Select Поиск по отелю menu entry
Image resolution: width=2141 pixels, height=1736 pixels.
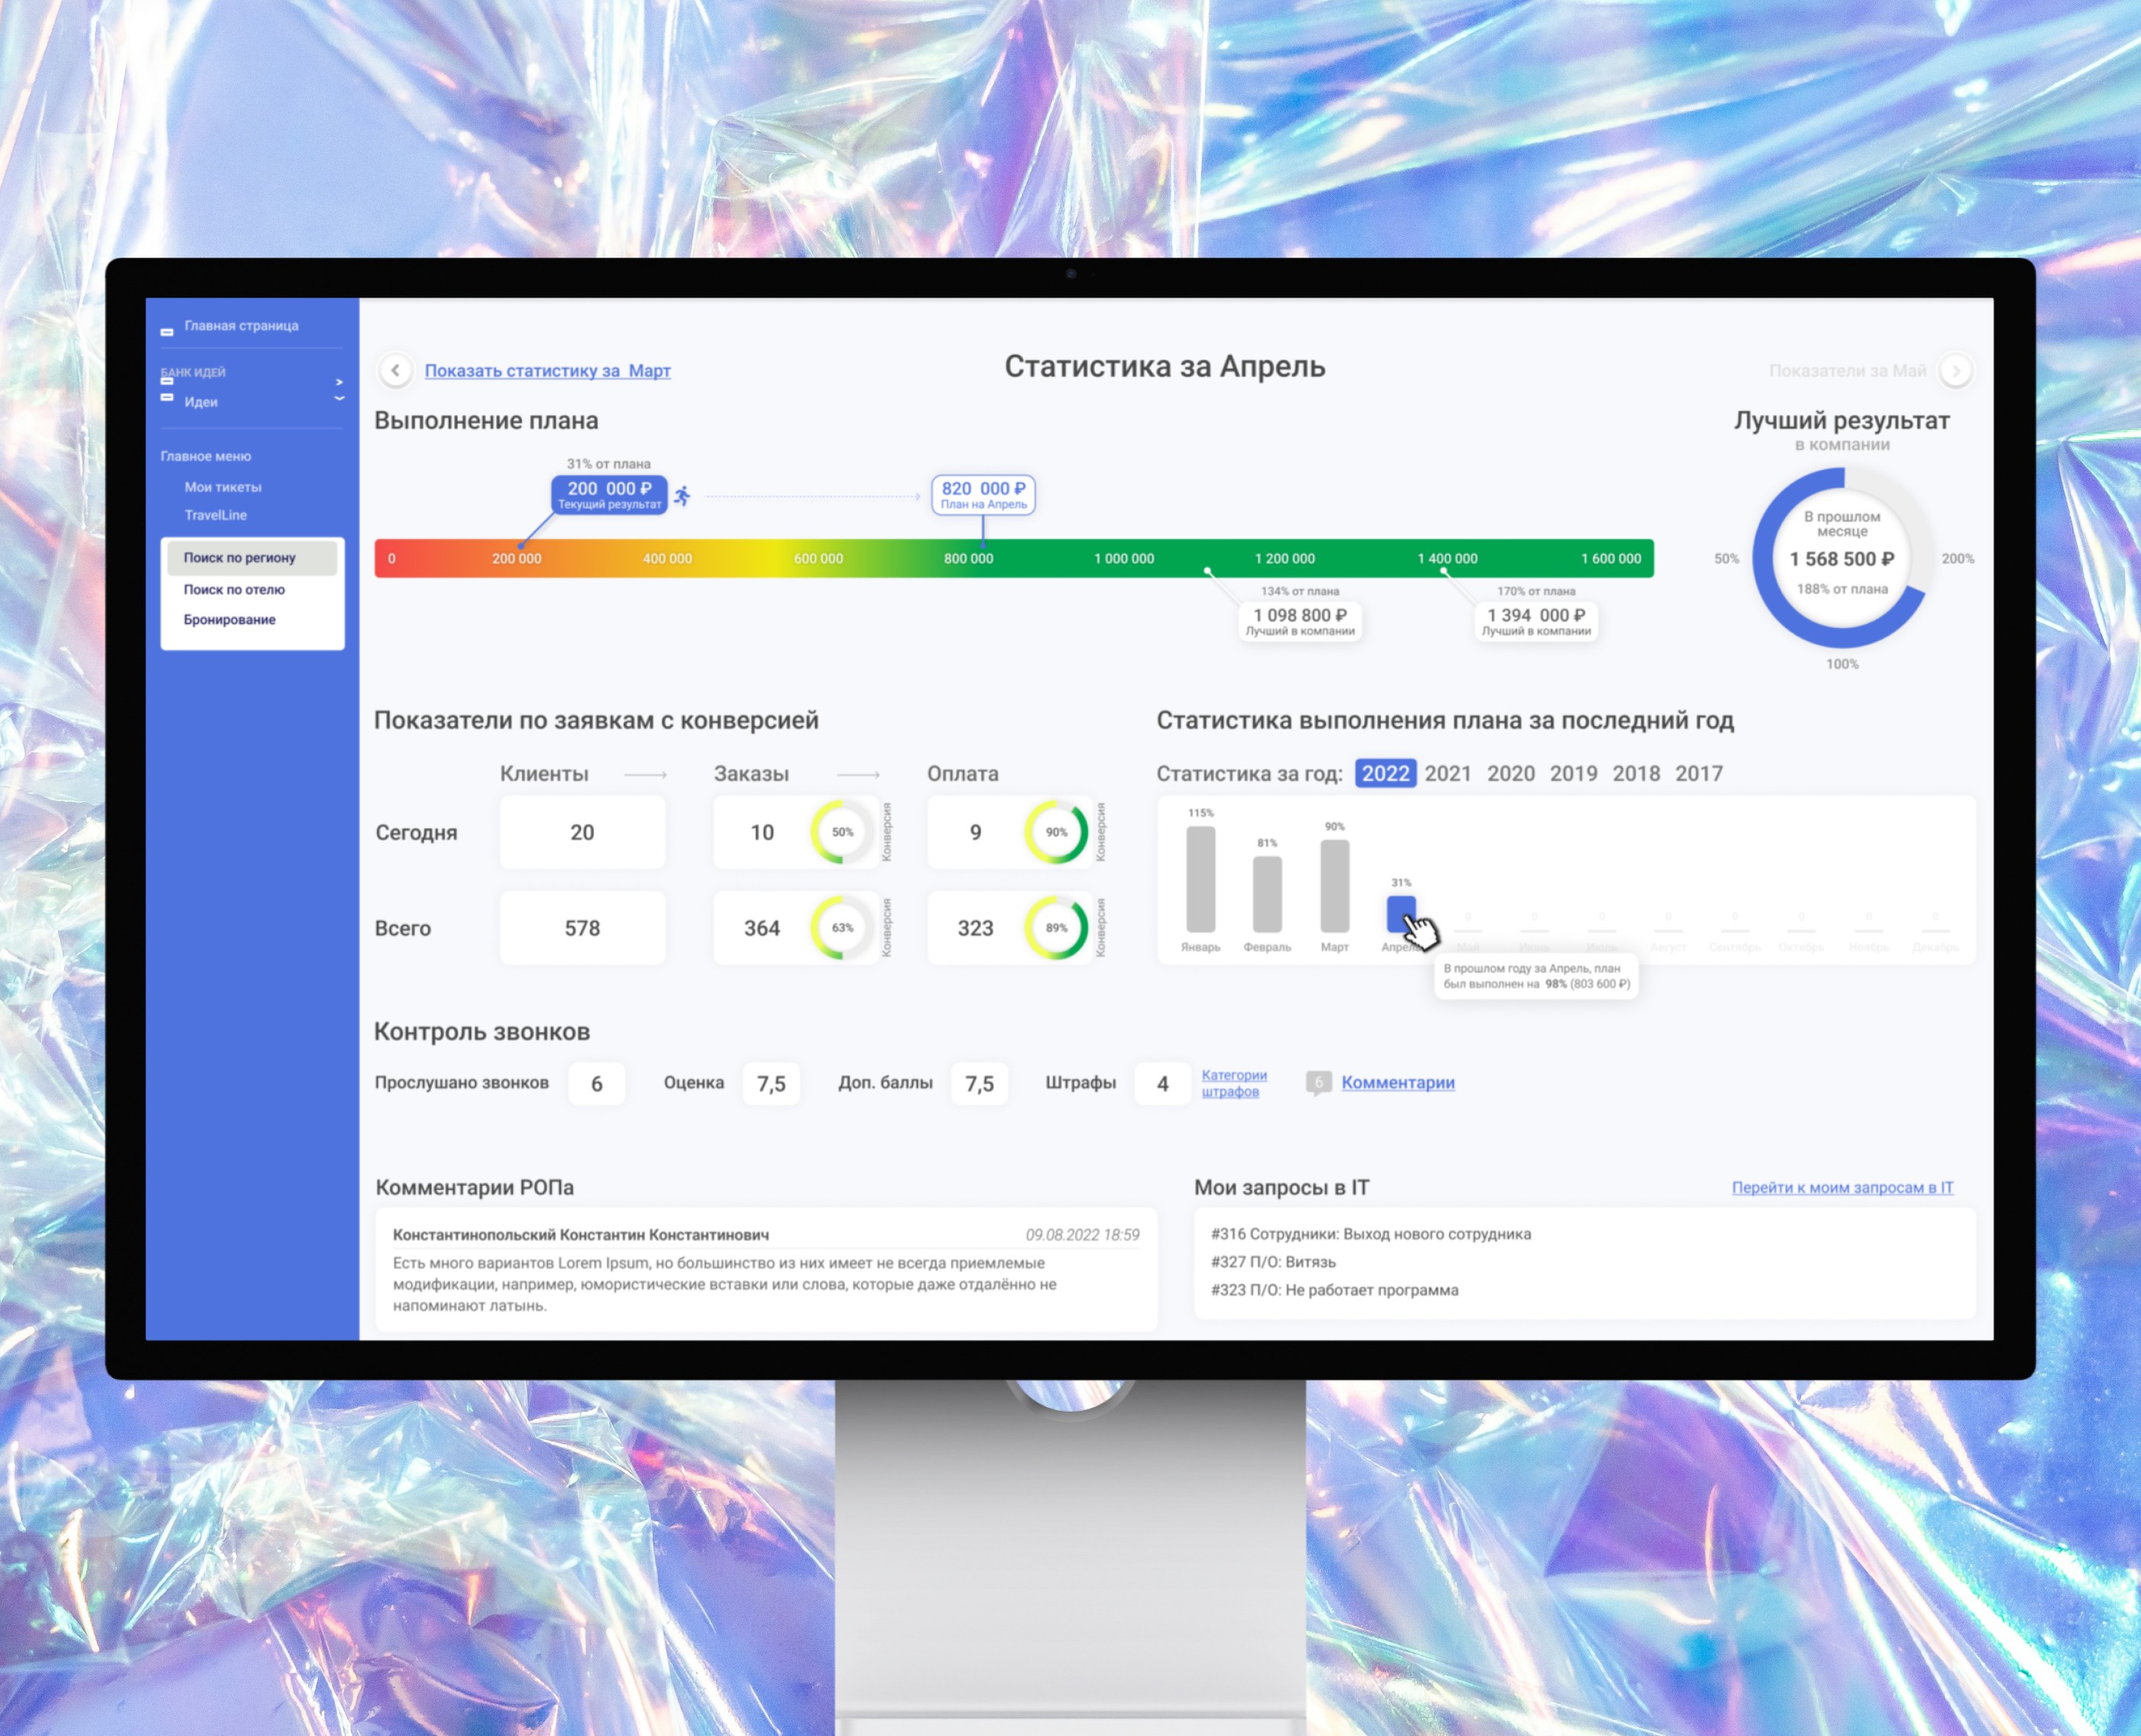tap(234, 589)
